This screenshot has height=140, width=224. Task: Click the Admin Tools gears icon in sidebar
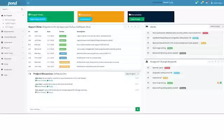[2, 53]
